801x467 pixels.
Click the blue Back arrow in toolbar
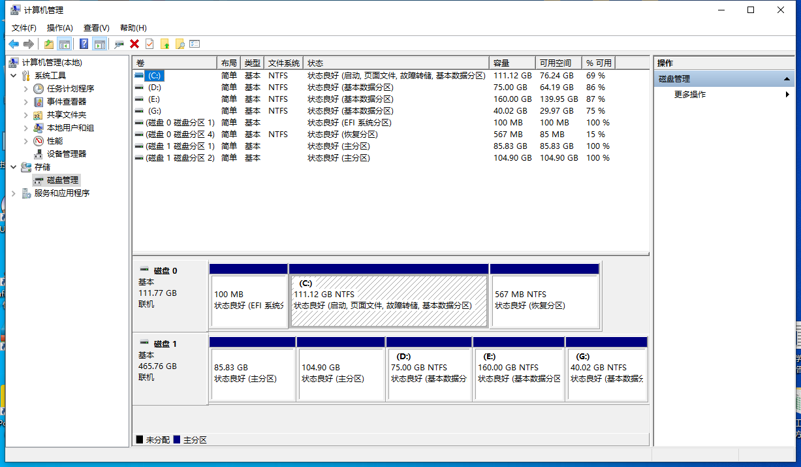coord(14,44)
